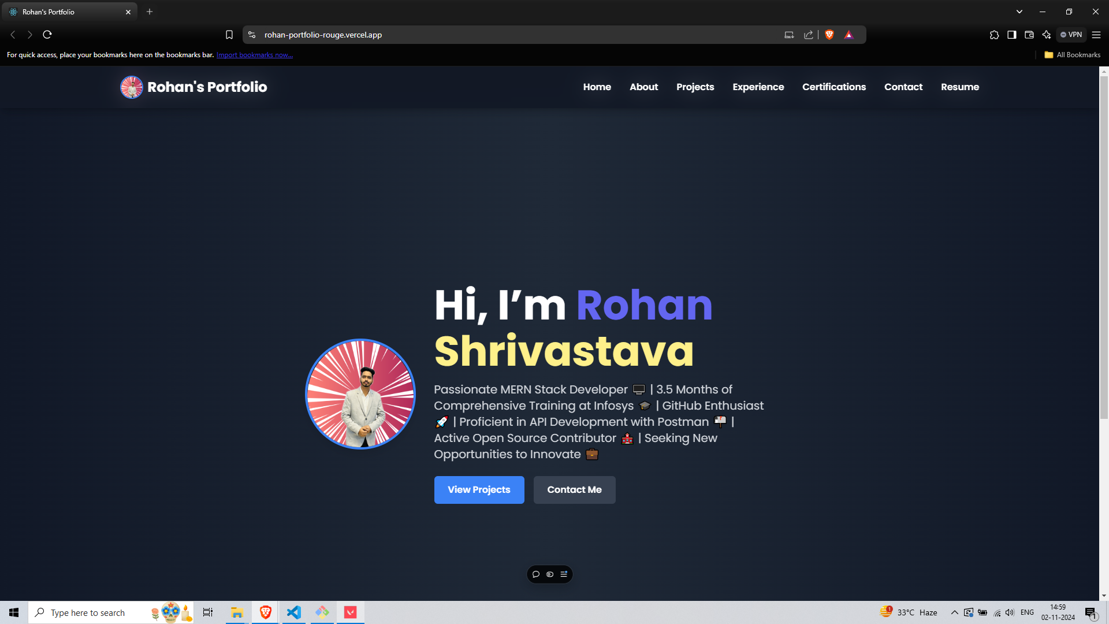Image resolution: width=1109 pixels, height=624 pixels.
Task: Click the Brave Rewards triangle icon
Action: [x=849, y=35]
